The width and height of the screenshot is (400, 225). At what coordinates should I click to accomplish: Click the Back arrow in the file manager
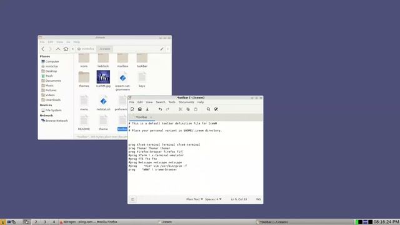tap(43, 49)
